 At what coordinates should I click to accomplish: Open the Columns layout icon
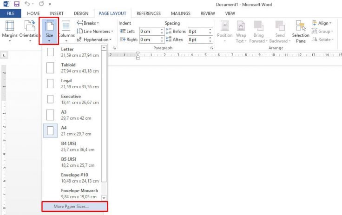click(x=66, y=27)
